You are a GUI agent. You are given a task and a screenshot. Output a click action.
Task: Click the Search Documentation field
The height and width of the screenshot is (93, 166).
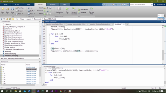coord(140,5)
